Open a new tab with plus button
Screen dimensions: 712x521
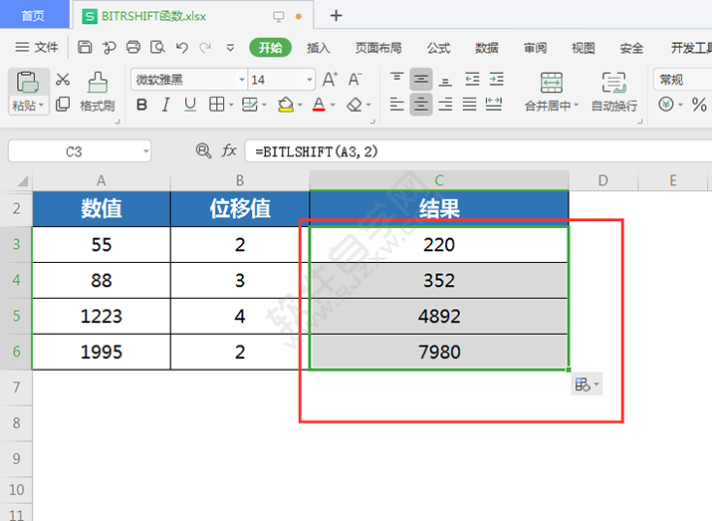click(336, 16)
